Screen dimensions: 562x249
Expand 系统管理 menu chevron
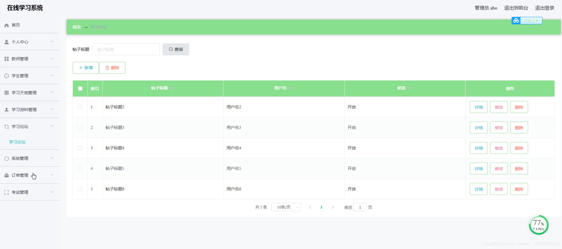[x=52, y=158]
